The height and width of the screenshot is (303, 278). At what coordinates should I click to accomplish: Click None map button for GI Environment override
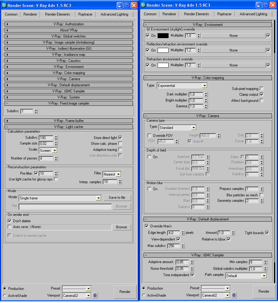point(233,36)
